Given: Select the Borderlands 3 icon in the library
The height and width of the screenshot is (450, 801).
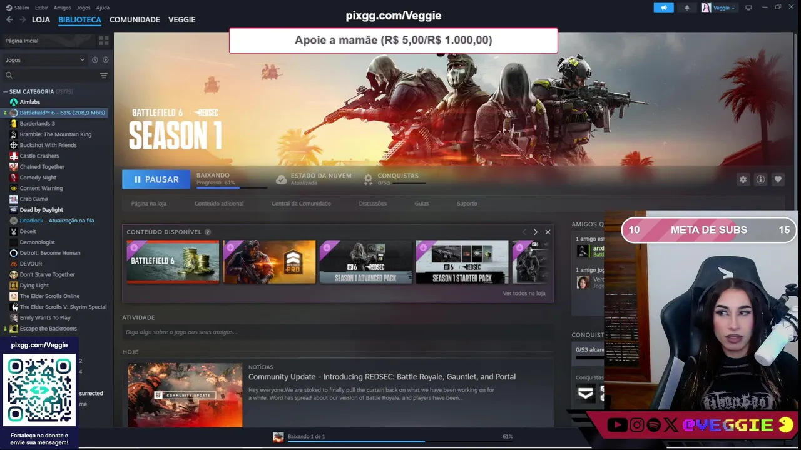Looking at the screenshot, I should pos(13,123).
